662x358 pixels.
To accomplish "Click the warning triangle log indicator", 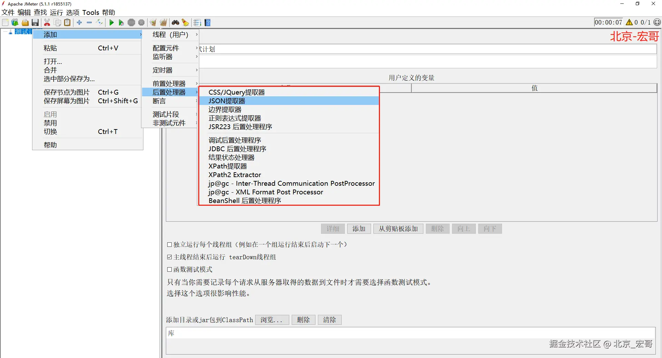I will pyautogui.click(x=629, y=22).
